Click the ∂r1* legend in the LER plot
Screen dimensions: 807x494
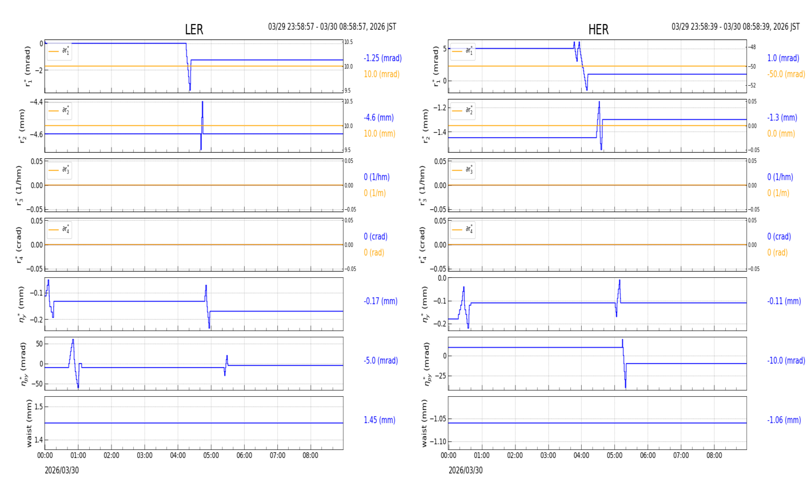click(59, 51)
